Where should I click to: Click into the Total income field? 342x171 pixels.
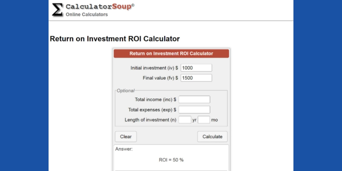coord(194,100)
